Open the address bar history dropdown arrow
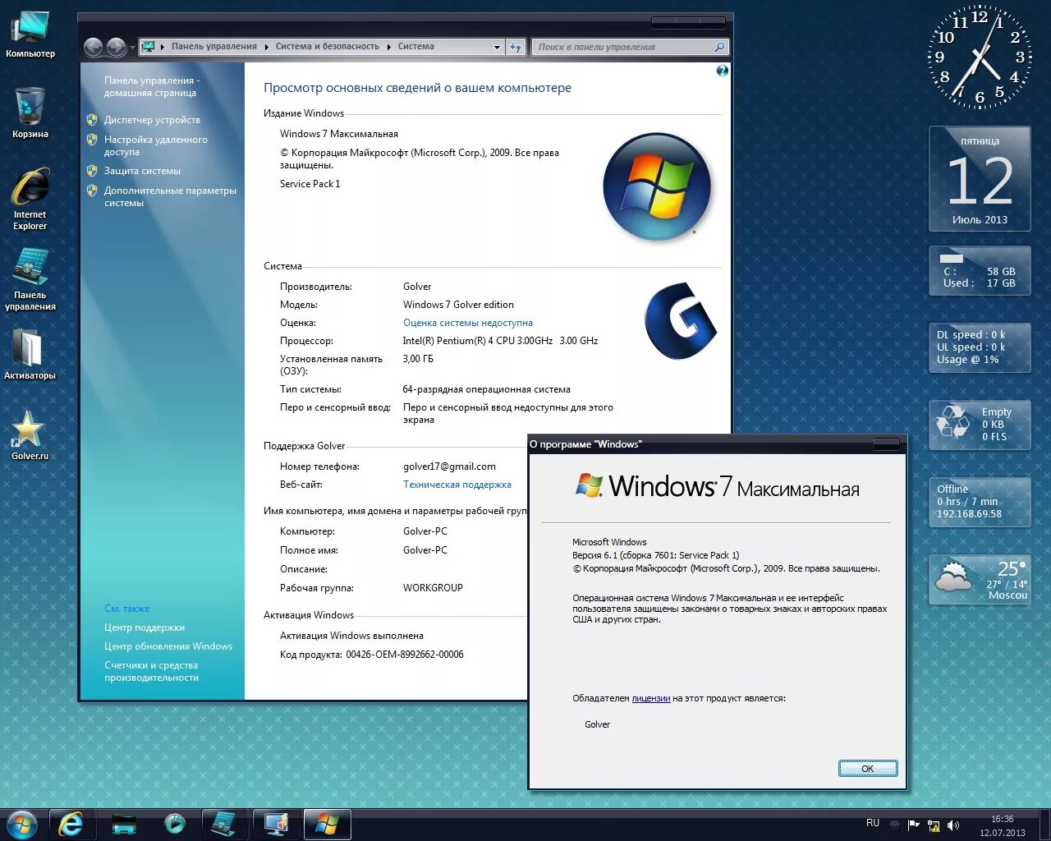 click(497, 47)
